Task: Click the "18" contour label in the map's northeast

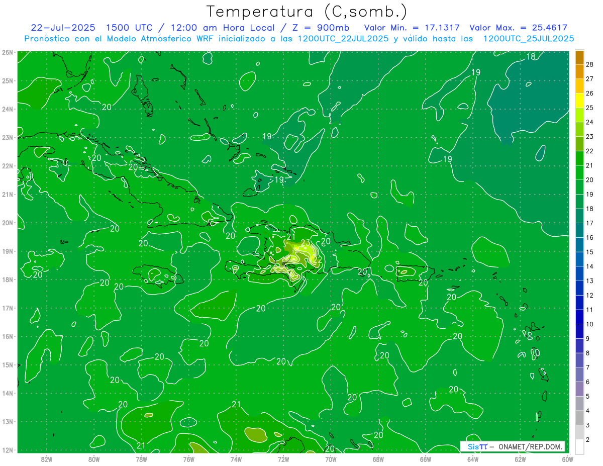Action: [x=530, y=57]
